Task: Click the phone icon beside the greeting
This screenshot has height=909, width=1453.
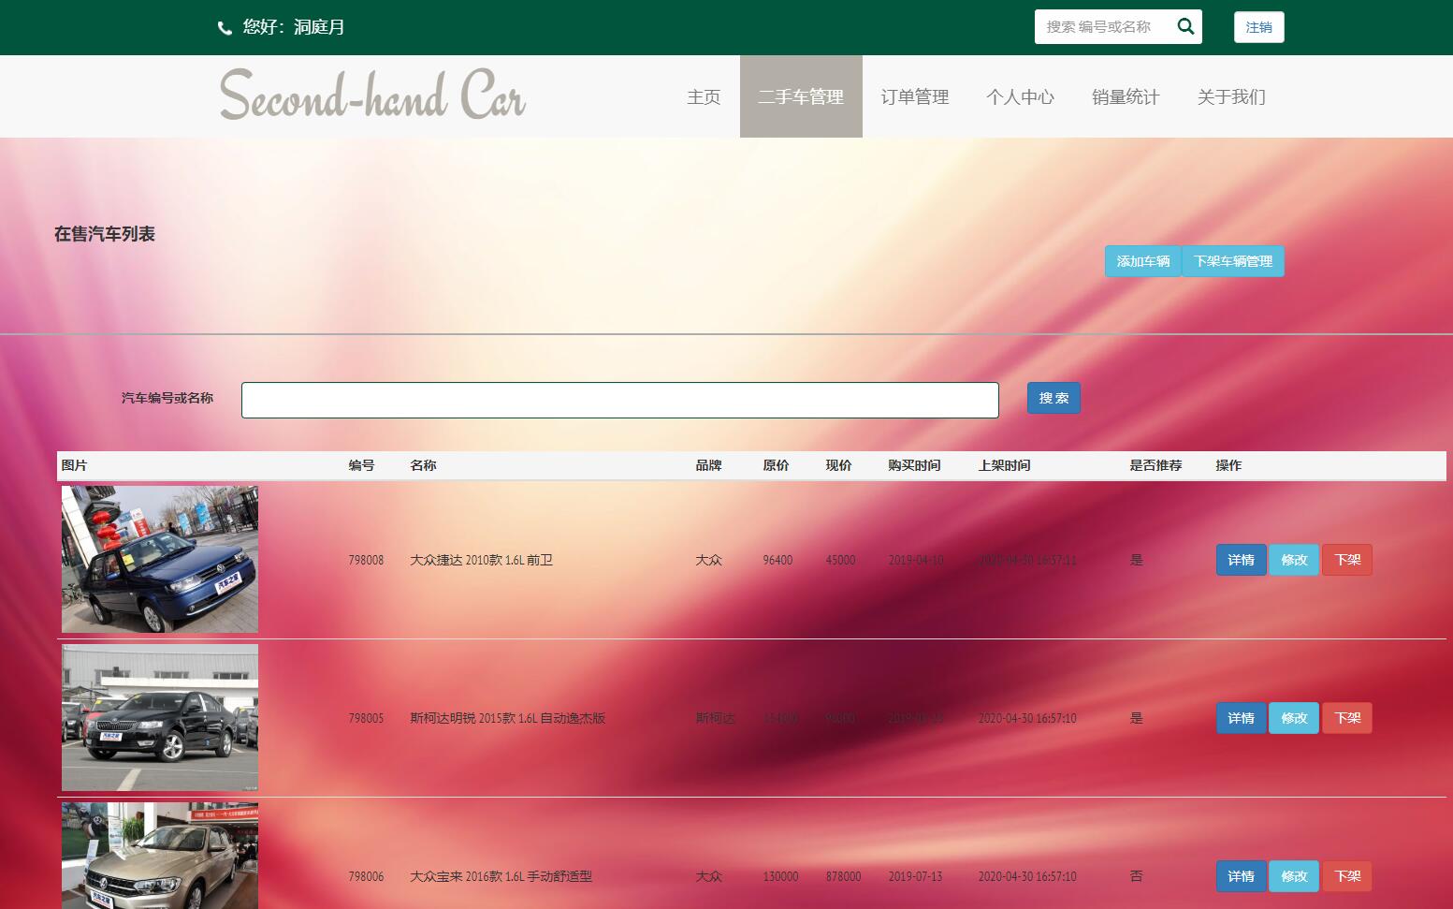Action: click(x=225, y=28)
